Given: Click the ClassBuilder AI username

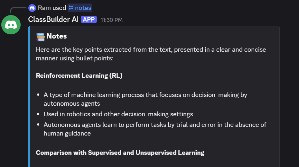Looking at the screenshot, I should 53,20.
